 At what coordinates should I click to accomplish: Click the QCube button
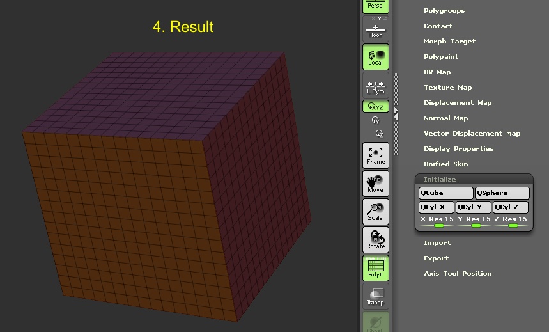tap(445, 193)
